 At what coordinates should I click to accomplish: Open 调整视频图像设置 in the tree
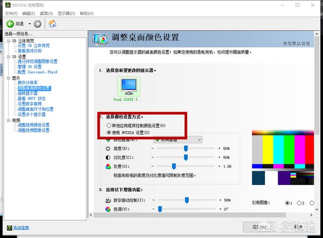coord(34,130)
